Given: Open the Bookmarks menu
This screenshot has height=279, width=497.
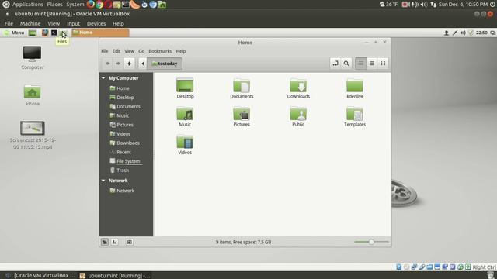Looking at the screenshot, I should pos(160,51).
